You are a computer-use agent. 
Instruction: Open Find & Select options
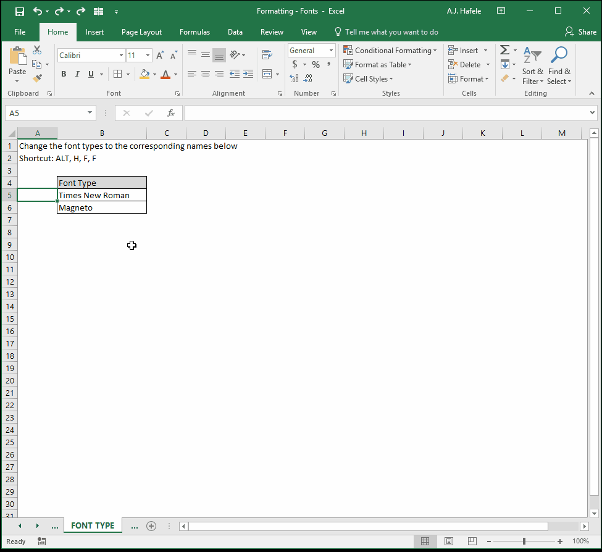559,65
